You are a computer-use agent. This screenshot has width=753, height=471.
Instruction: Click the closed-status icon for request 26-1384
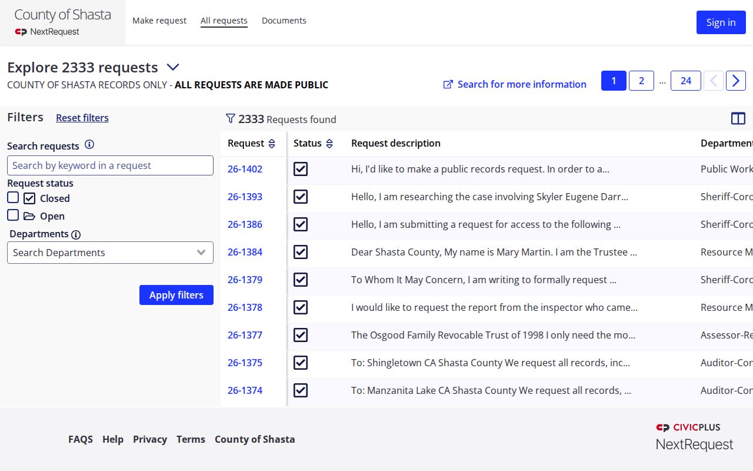click(x=301, y=252)
